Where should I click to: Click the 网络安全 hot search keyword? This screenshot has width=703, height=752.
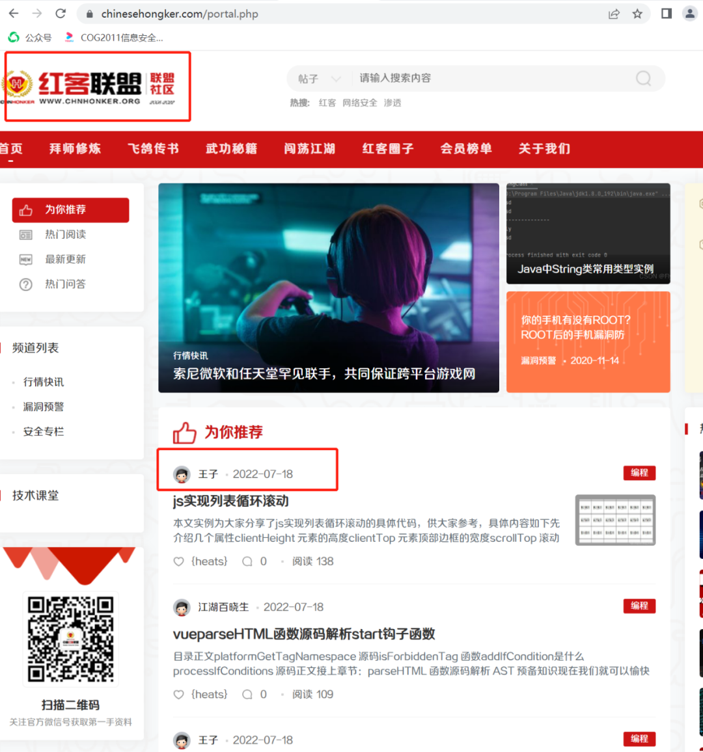tap(359, 103)
